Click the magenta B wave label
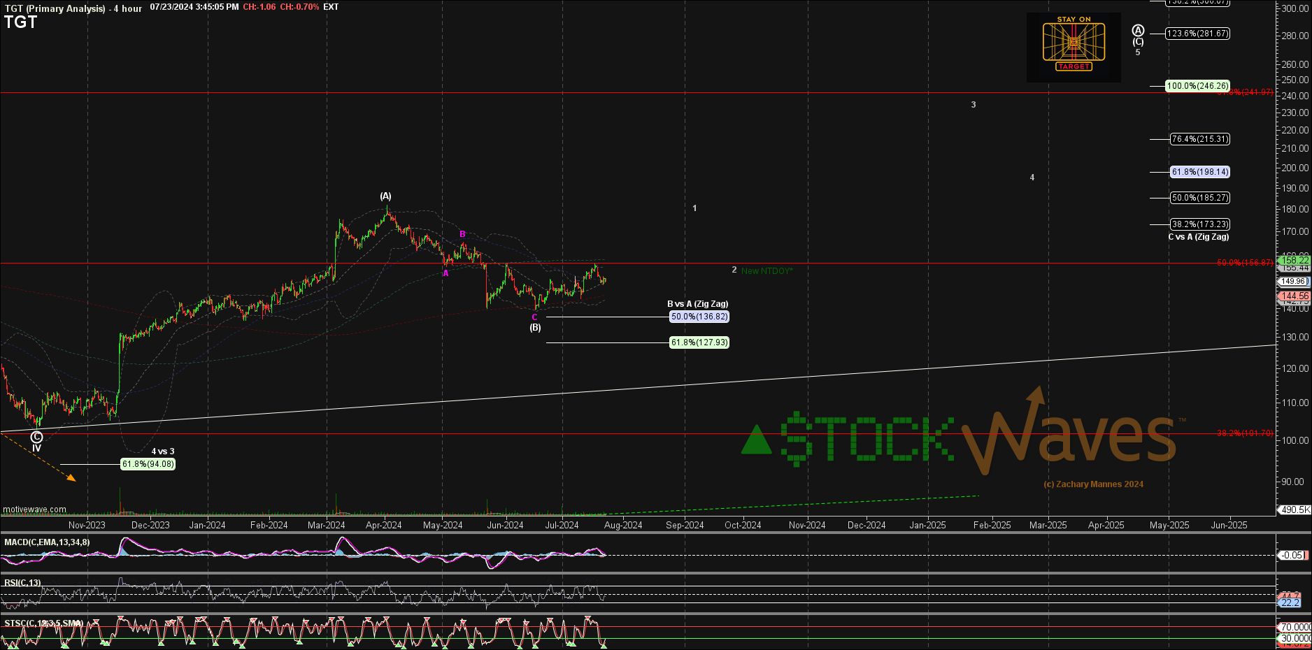Screen dimensions: 1312x650 (462, 235)
